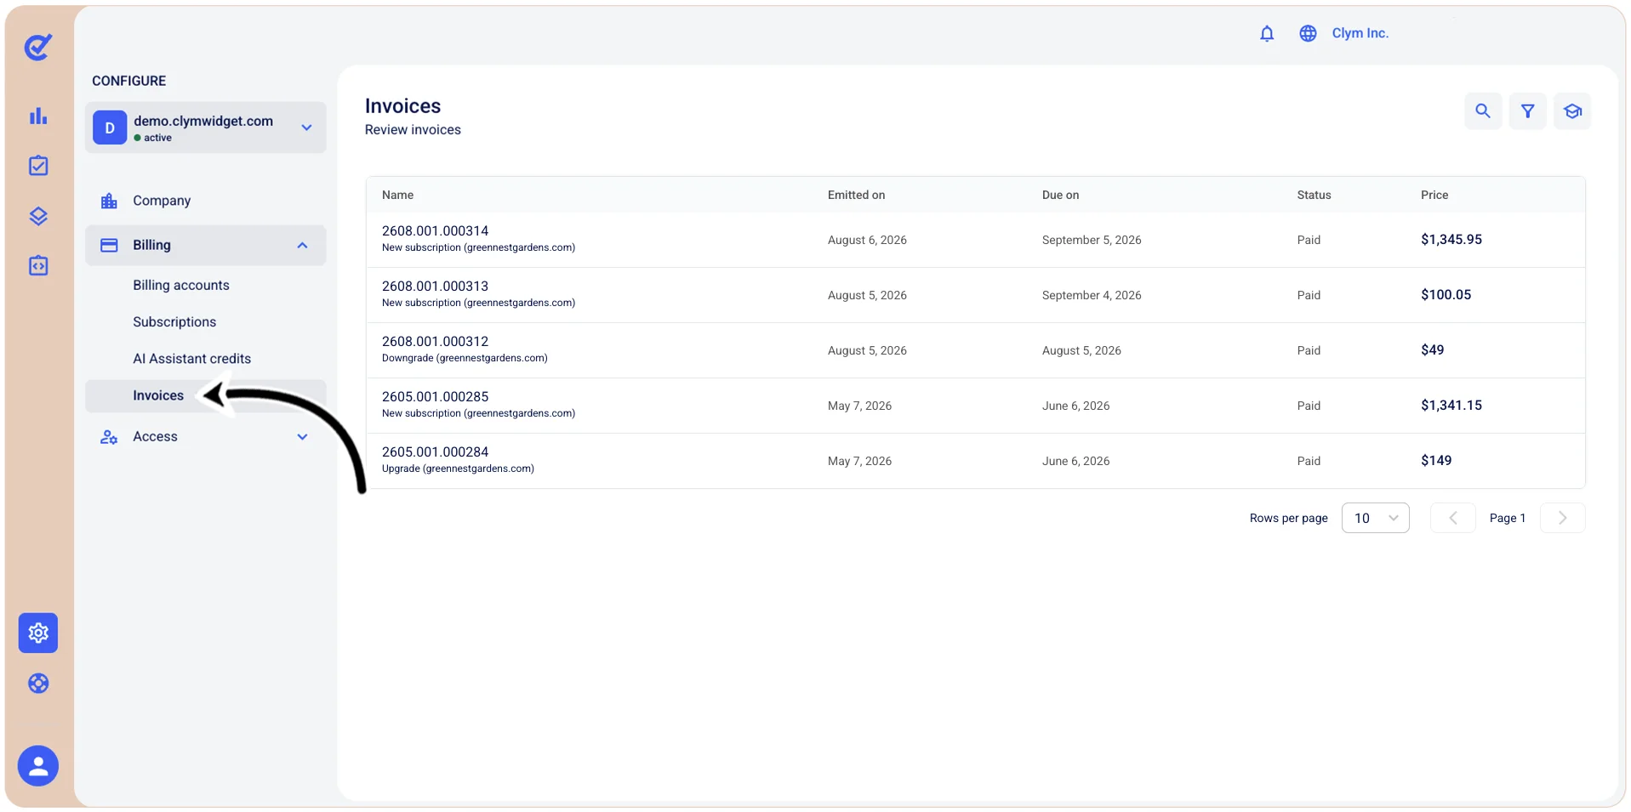The width and height of the screenshot is (1631, 812).
Task: Click the Emitted on column header
Action: (856, 195)
